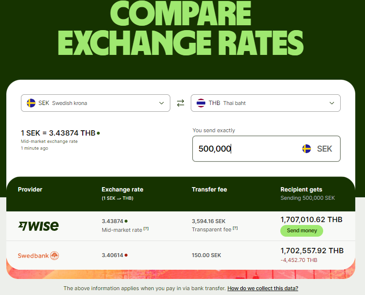Expand the SEK Swedish krona dropdown chevron

click(162, 103)
